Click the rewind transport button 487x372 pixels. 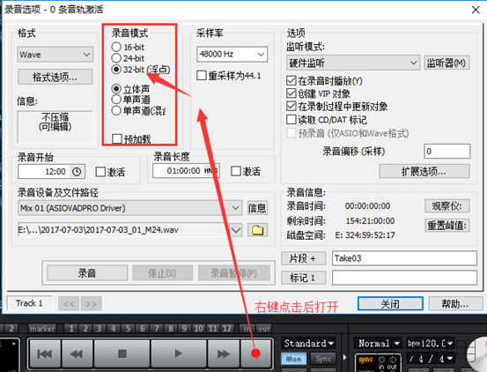[x=77, y=353]
